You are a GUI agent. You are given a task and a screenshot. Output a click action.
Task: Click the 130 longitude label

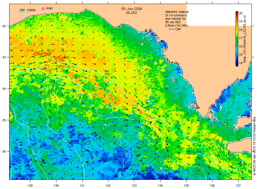coord(56,186)
